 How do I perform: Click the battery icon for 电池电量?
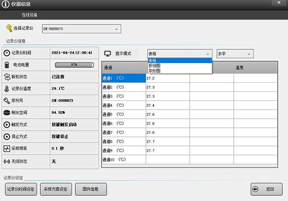click(7, 65)
